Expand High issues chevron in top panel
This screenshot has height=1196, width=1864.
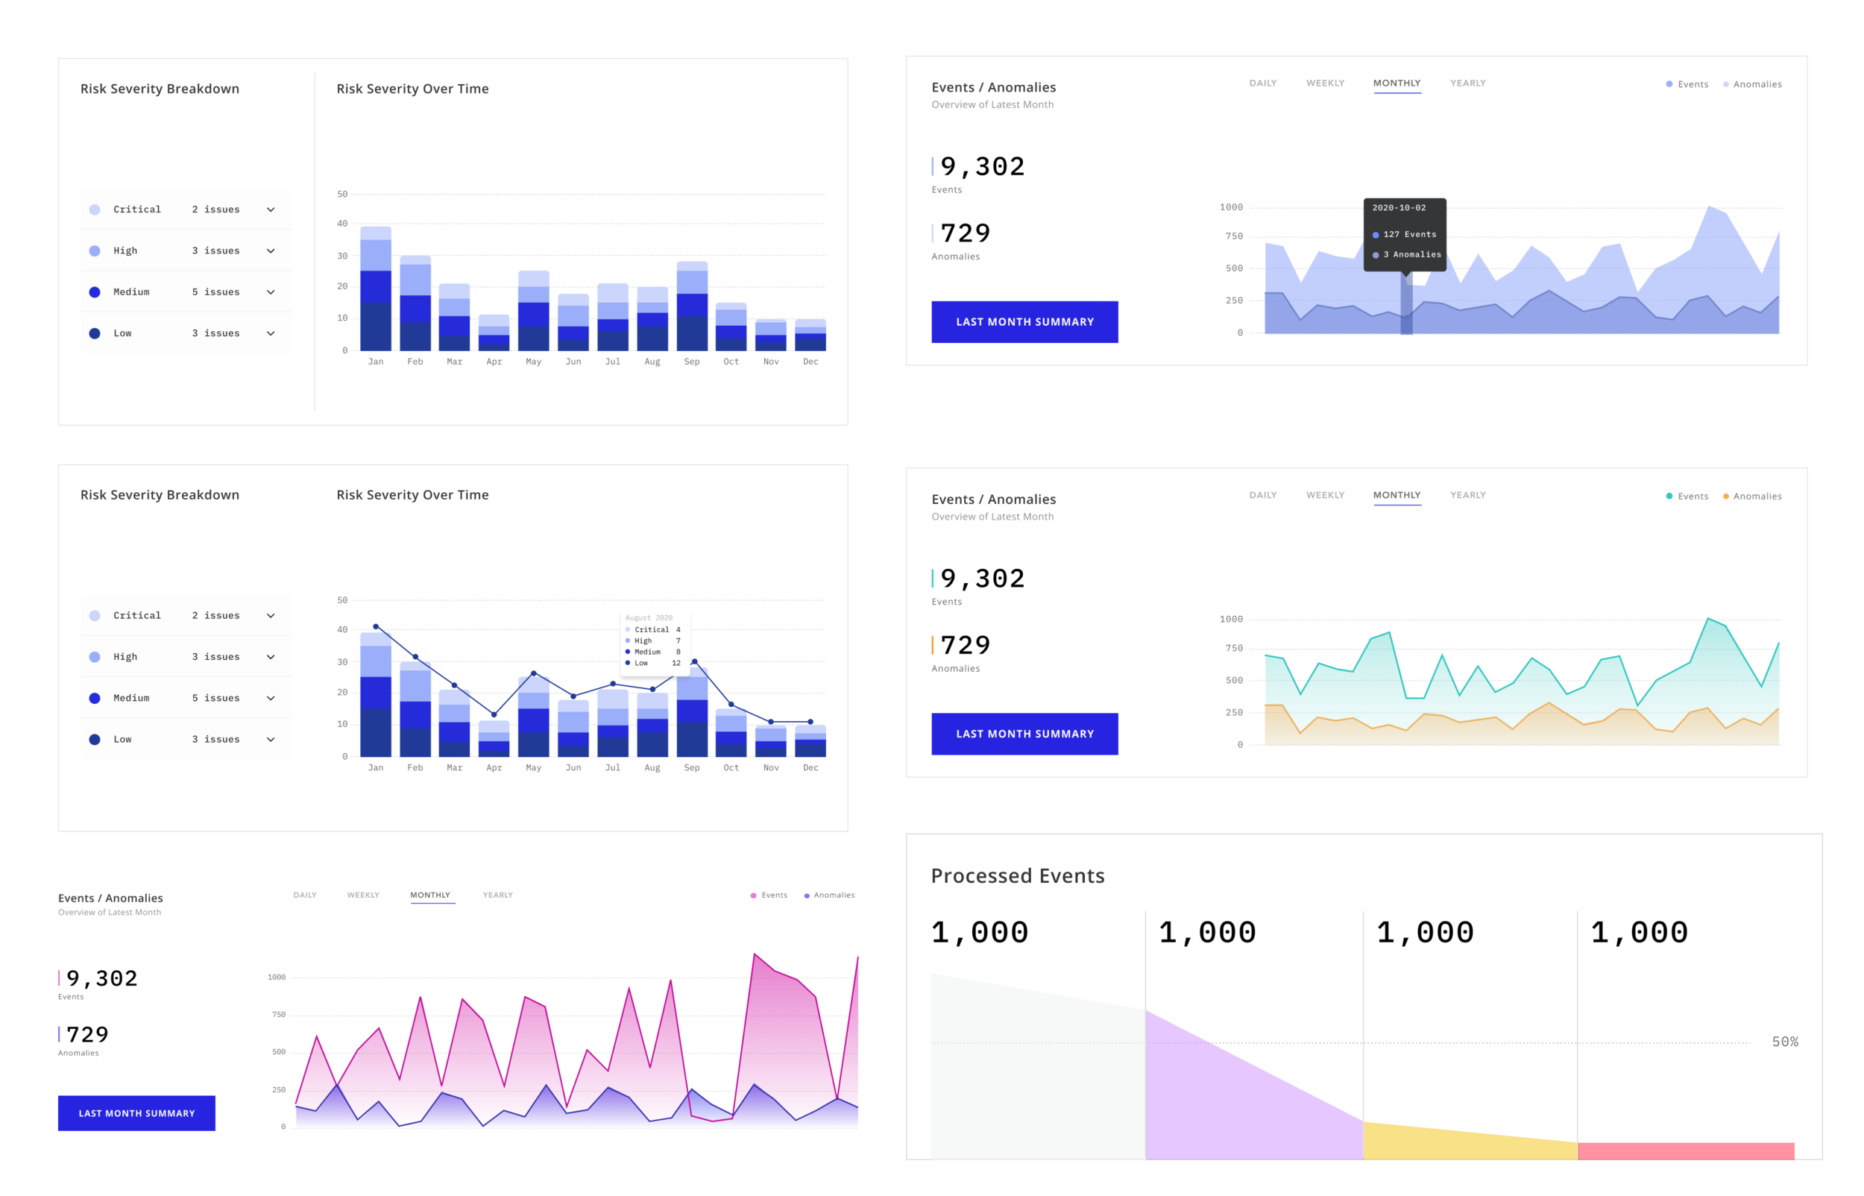[x=271, y=251]
